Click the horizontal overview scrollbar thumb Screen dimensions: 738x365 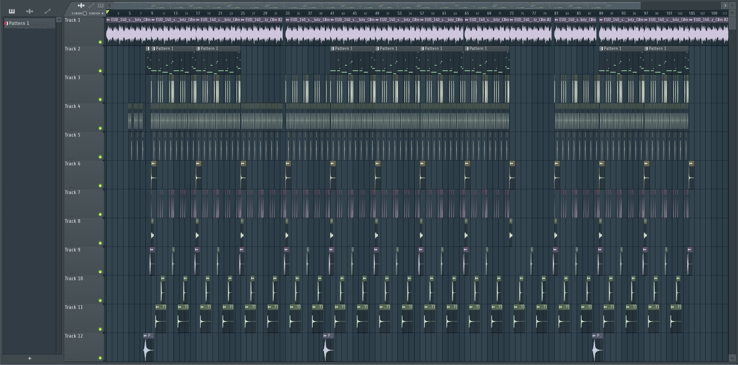(377, 5)
